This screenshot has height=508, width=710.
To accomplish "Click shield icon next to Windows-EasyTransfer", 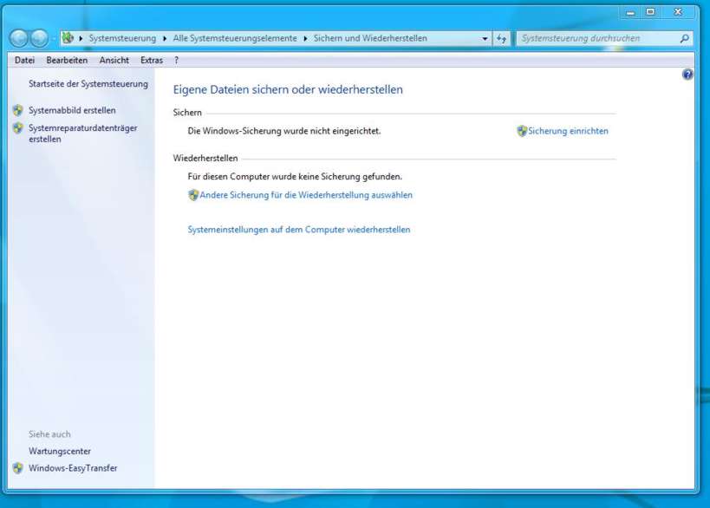I will pos(18,468).
